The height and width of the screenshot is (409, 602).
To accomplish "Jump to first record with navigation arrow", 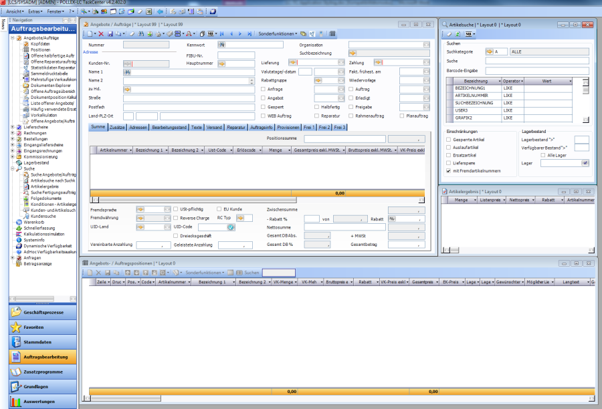I will pyautogui.click(x=222, y=33).
